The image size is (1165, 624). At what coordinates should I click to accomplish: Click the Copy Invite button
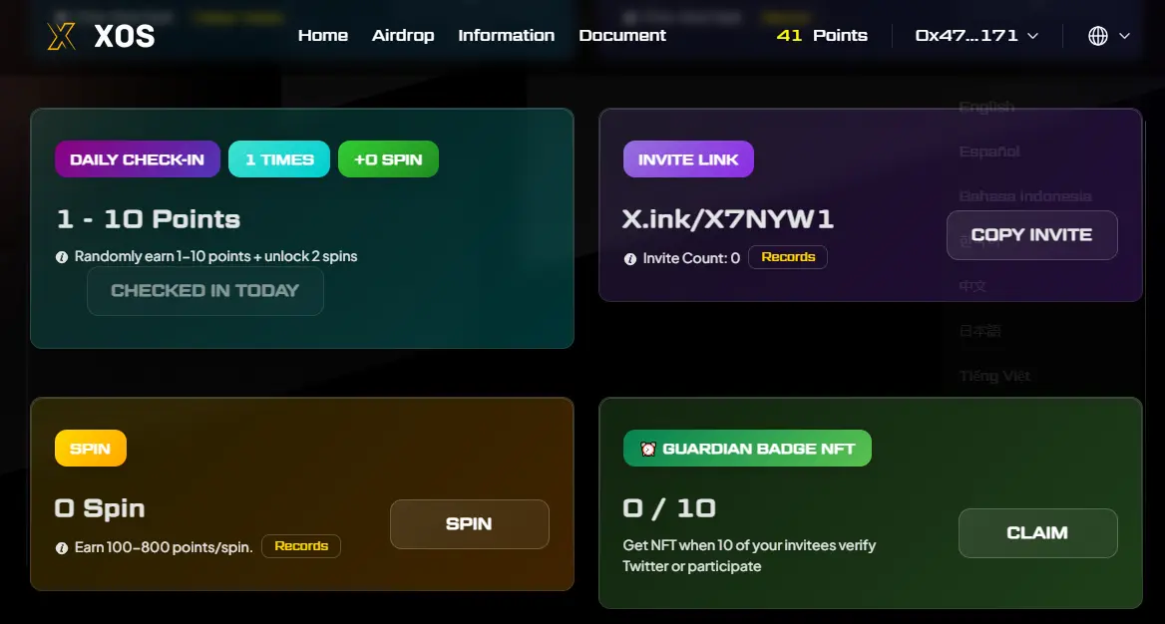point(1032,235)
